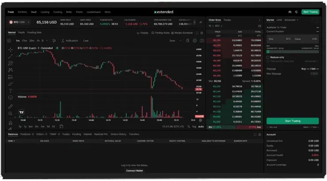Maximize the bottom balances panel
The height and width of the screenshot is (181, 327).
255,135
